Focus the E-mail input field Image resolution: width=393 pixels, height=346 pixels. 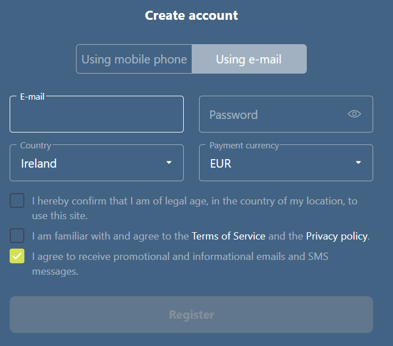click(96, 114)
